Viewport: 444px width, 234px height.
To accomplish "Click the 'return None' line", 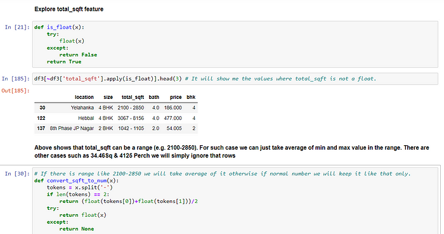I will 77,229.
